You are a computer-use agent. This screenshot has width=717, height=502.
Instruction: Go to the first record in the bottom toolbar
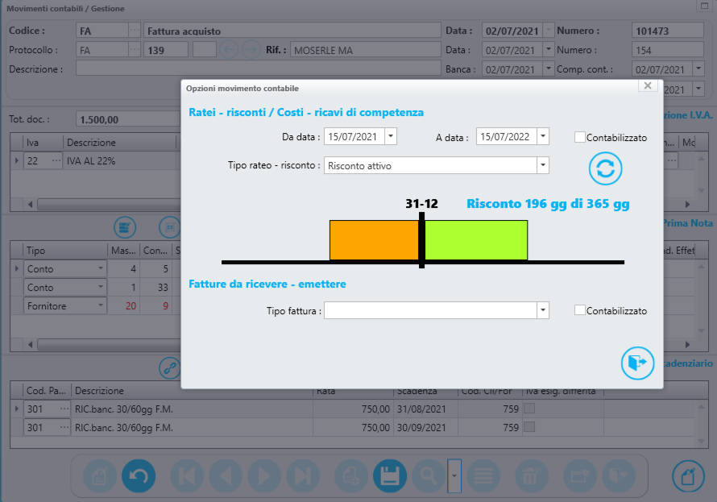point(187,476)
